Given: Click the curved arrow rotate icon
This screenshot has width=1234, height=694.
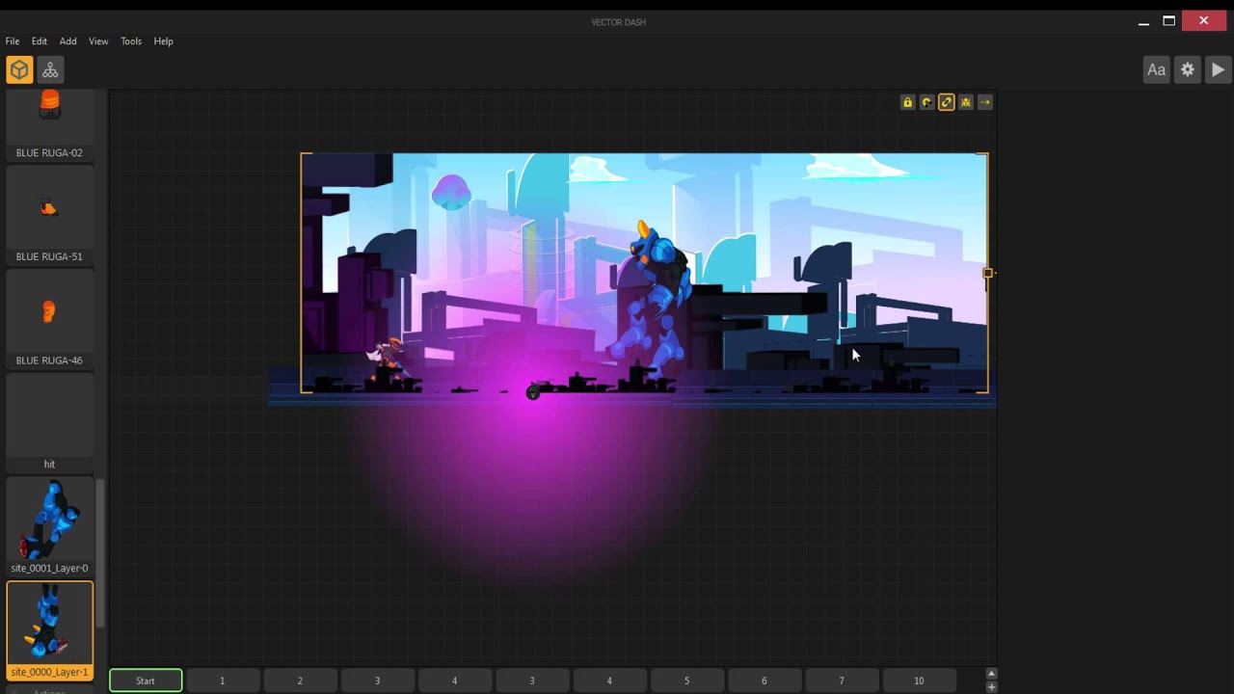Looking at the screenshot, I should [x=926, y=102].
